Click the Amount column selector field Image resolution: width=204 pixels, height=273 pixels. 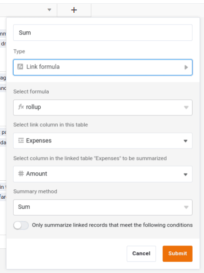pos(103,174)
